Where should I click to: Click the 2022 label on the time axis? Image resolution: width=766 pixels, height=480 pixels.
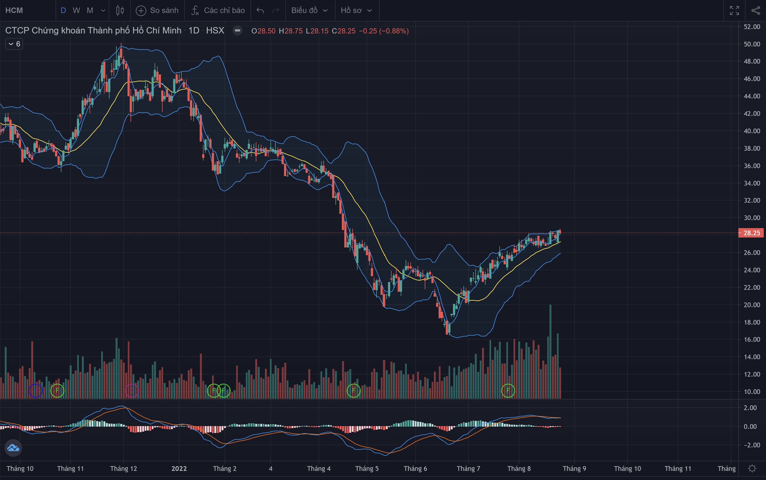coord(179,469)
